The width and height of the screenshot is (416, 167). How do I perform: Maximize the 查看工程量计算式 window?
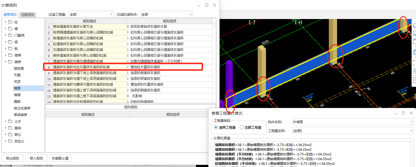point(404,113)
